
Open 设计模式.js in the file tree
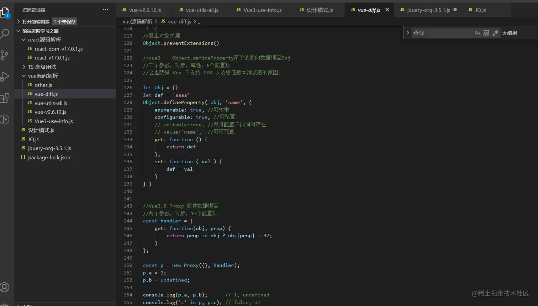coord(41,130)
